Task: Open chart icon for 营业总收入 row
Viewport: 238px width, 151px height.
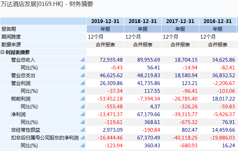Action: click(83, 60)
